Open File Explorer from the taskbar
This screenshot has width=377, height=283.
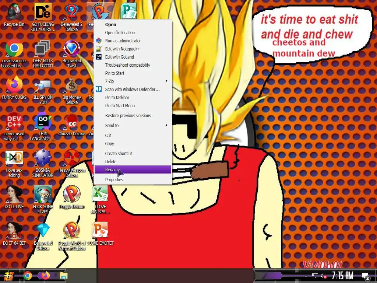pyautogui.click(x=63, y=276)
